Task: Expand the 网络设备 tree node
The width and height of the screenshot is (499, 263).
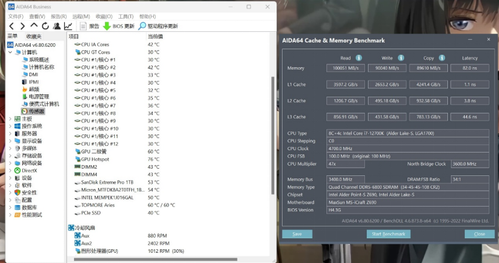Action: [x=10, y=163]
